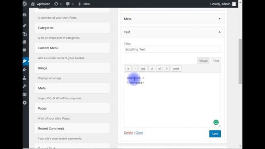Close the Text widget editor
This screenshot has width=265, height=149.
[139, 133]
